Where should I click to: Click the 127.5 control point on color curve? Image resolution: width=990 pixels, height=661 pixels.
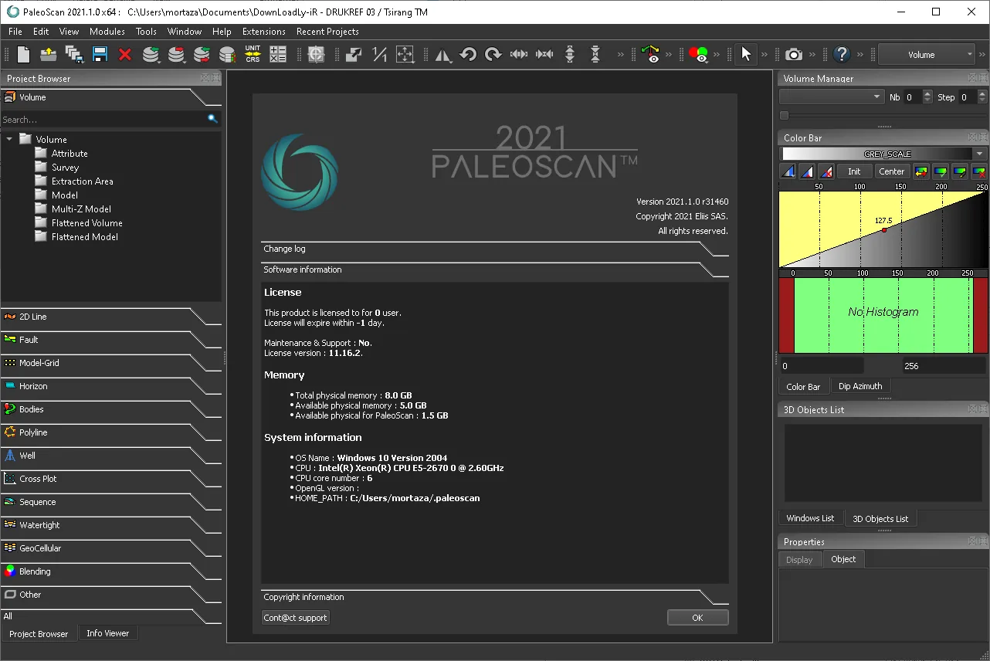(x=884, y=229)
